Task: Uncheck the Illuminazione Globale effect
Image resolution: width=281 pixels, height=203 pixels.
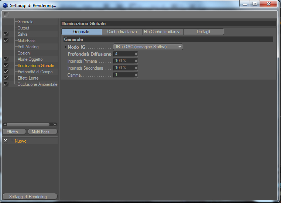Action: coord(6,66)
